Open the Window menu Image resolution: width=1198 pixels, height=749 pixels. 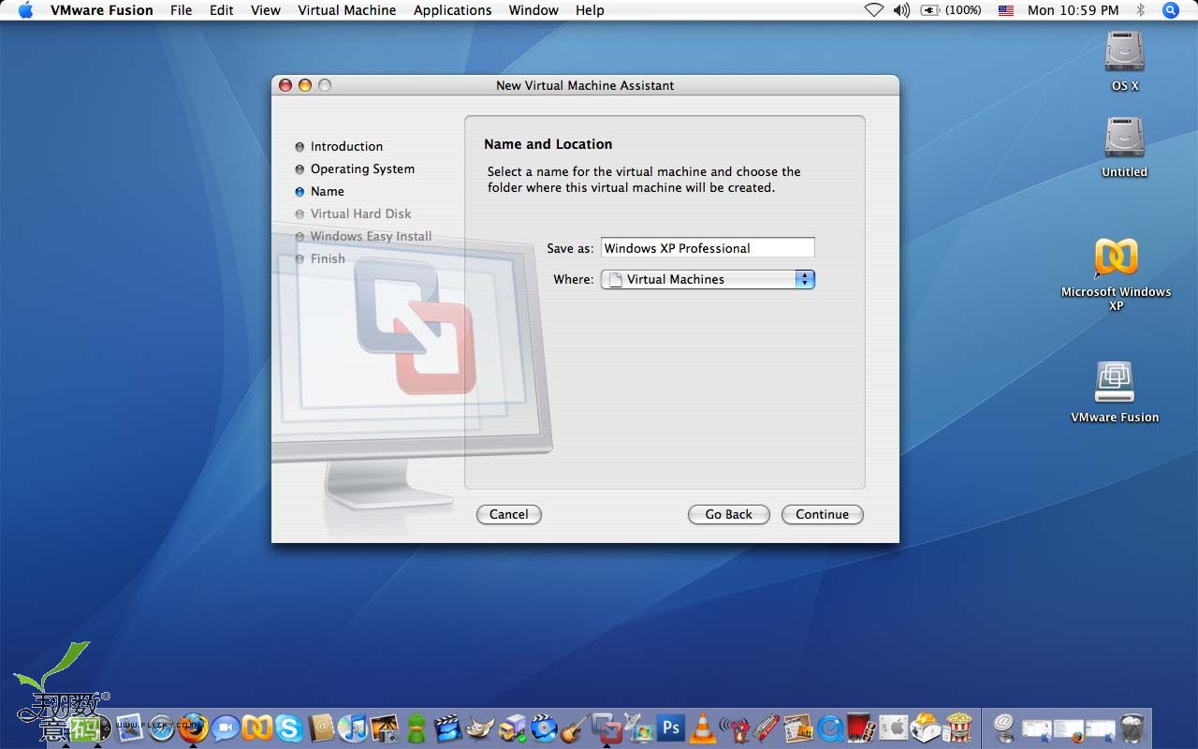click(533, 10)
